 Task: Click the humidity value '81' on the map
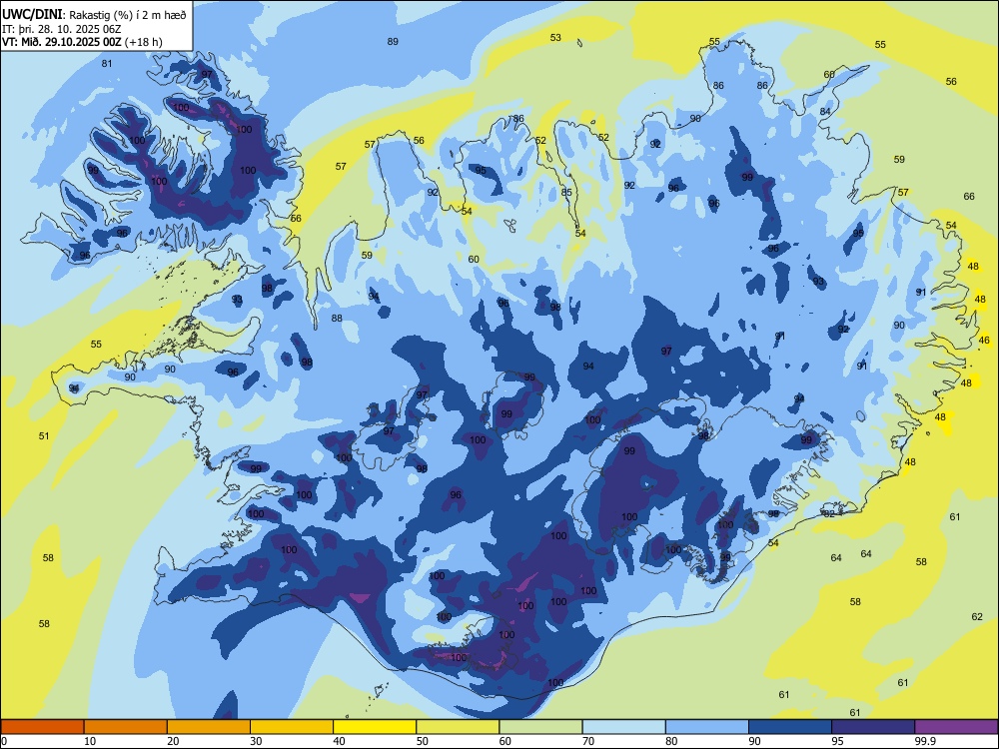107,64
